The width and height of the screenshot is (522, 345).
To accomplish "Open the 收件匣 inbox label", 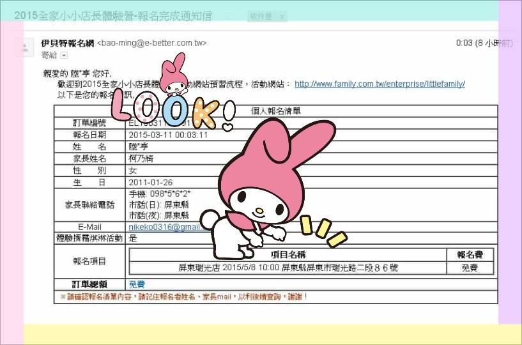I will pos(262,17).
